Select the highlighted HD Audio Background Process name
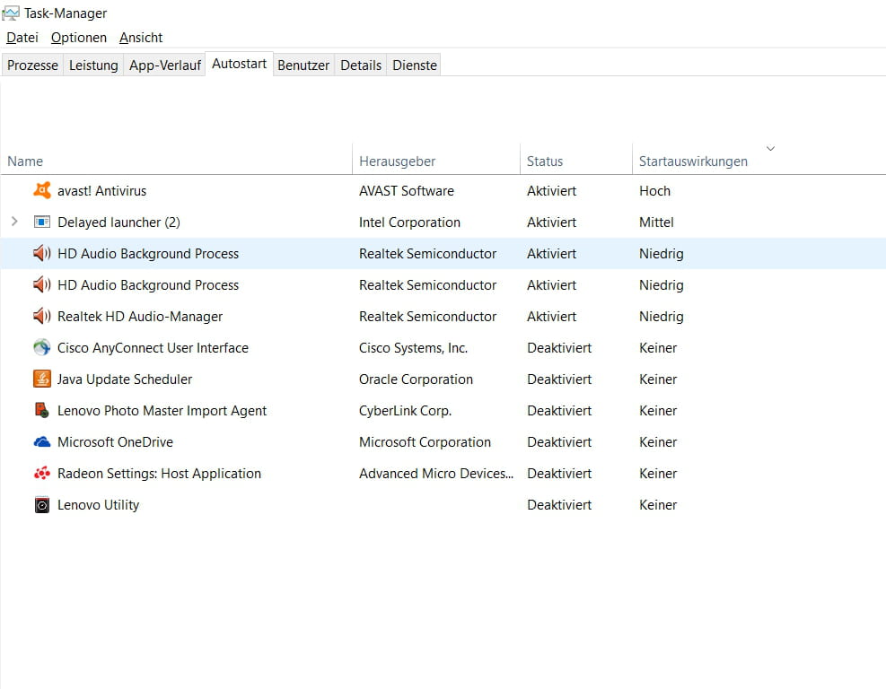This screenshot has width=886, height=689. pyautogui.click(x=148, y=254)
